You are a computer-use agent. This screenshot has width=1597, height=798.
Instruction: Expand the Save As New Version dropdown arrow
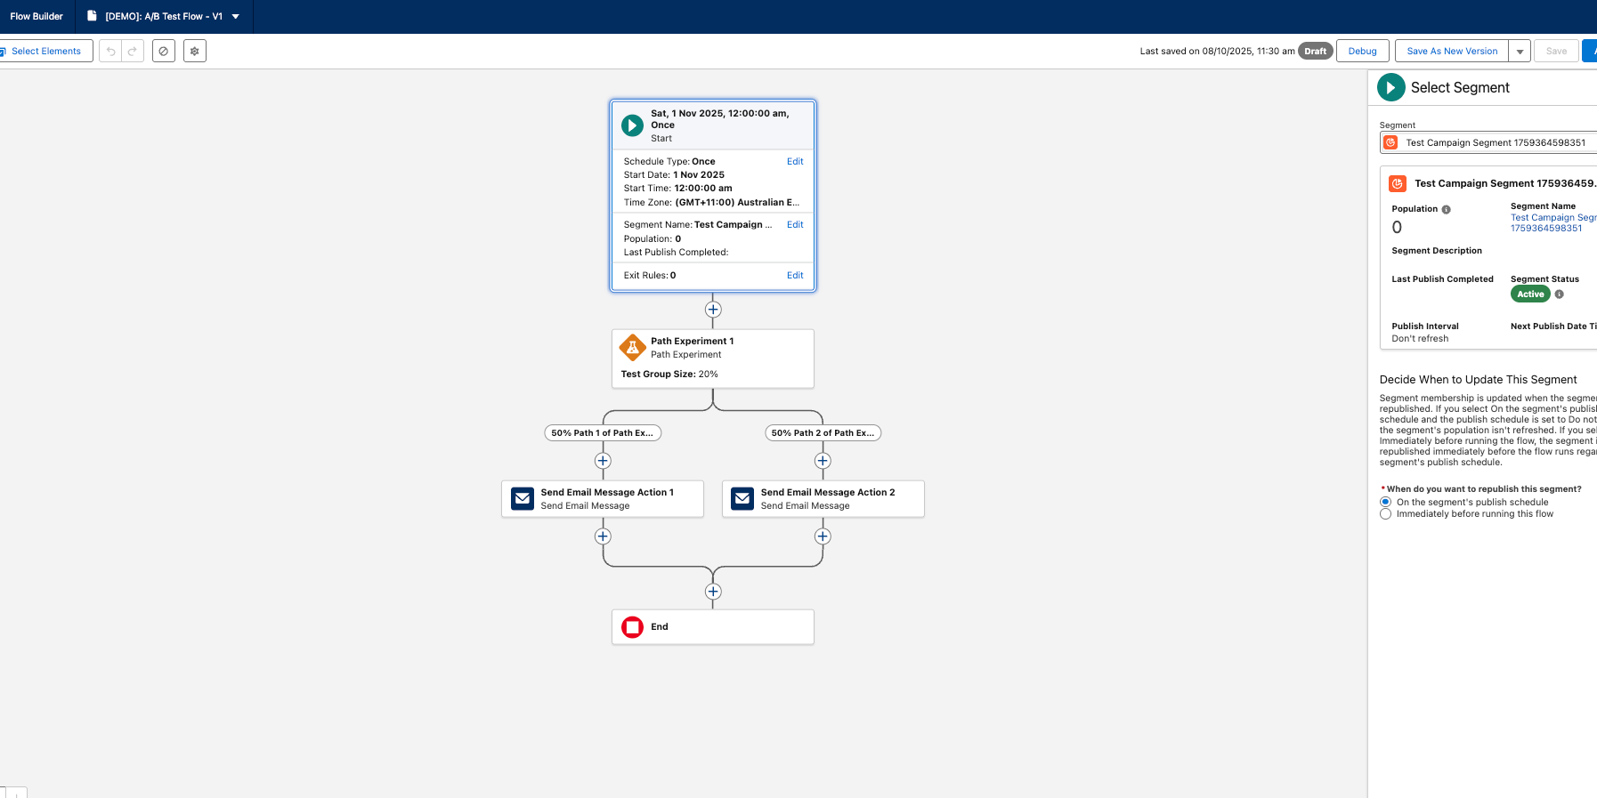click(x=1520, y=52)
